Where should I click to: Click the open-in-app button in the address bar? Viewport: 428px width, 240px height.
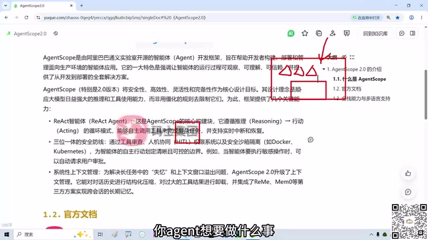[x=366, y=18]
